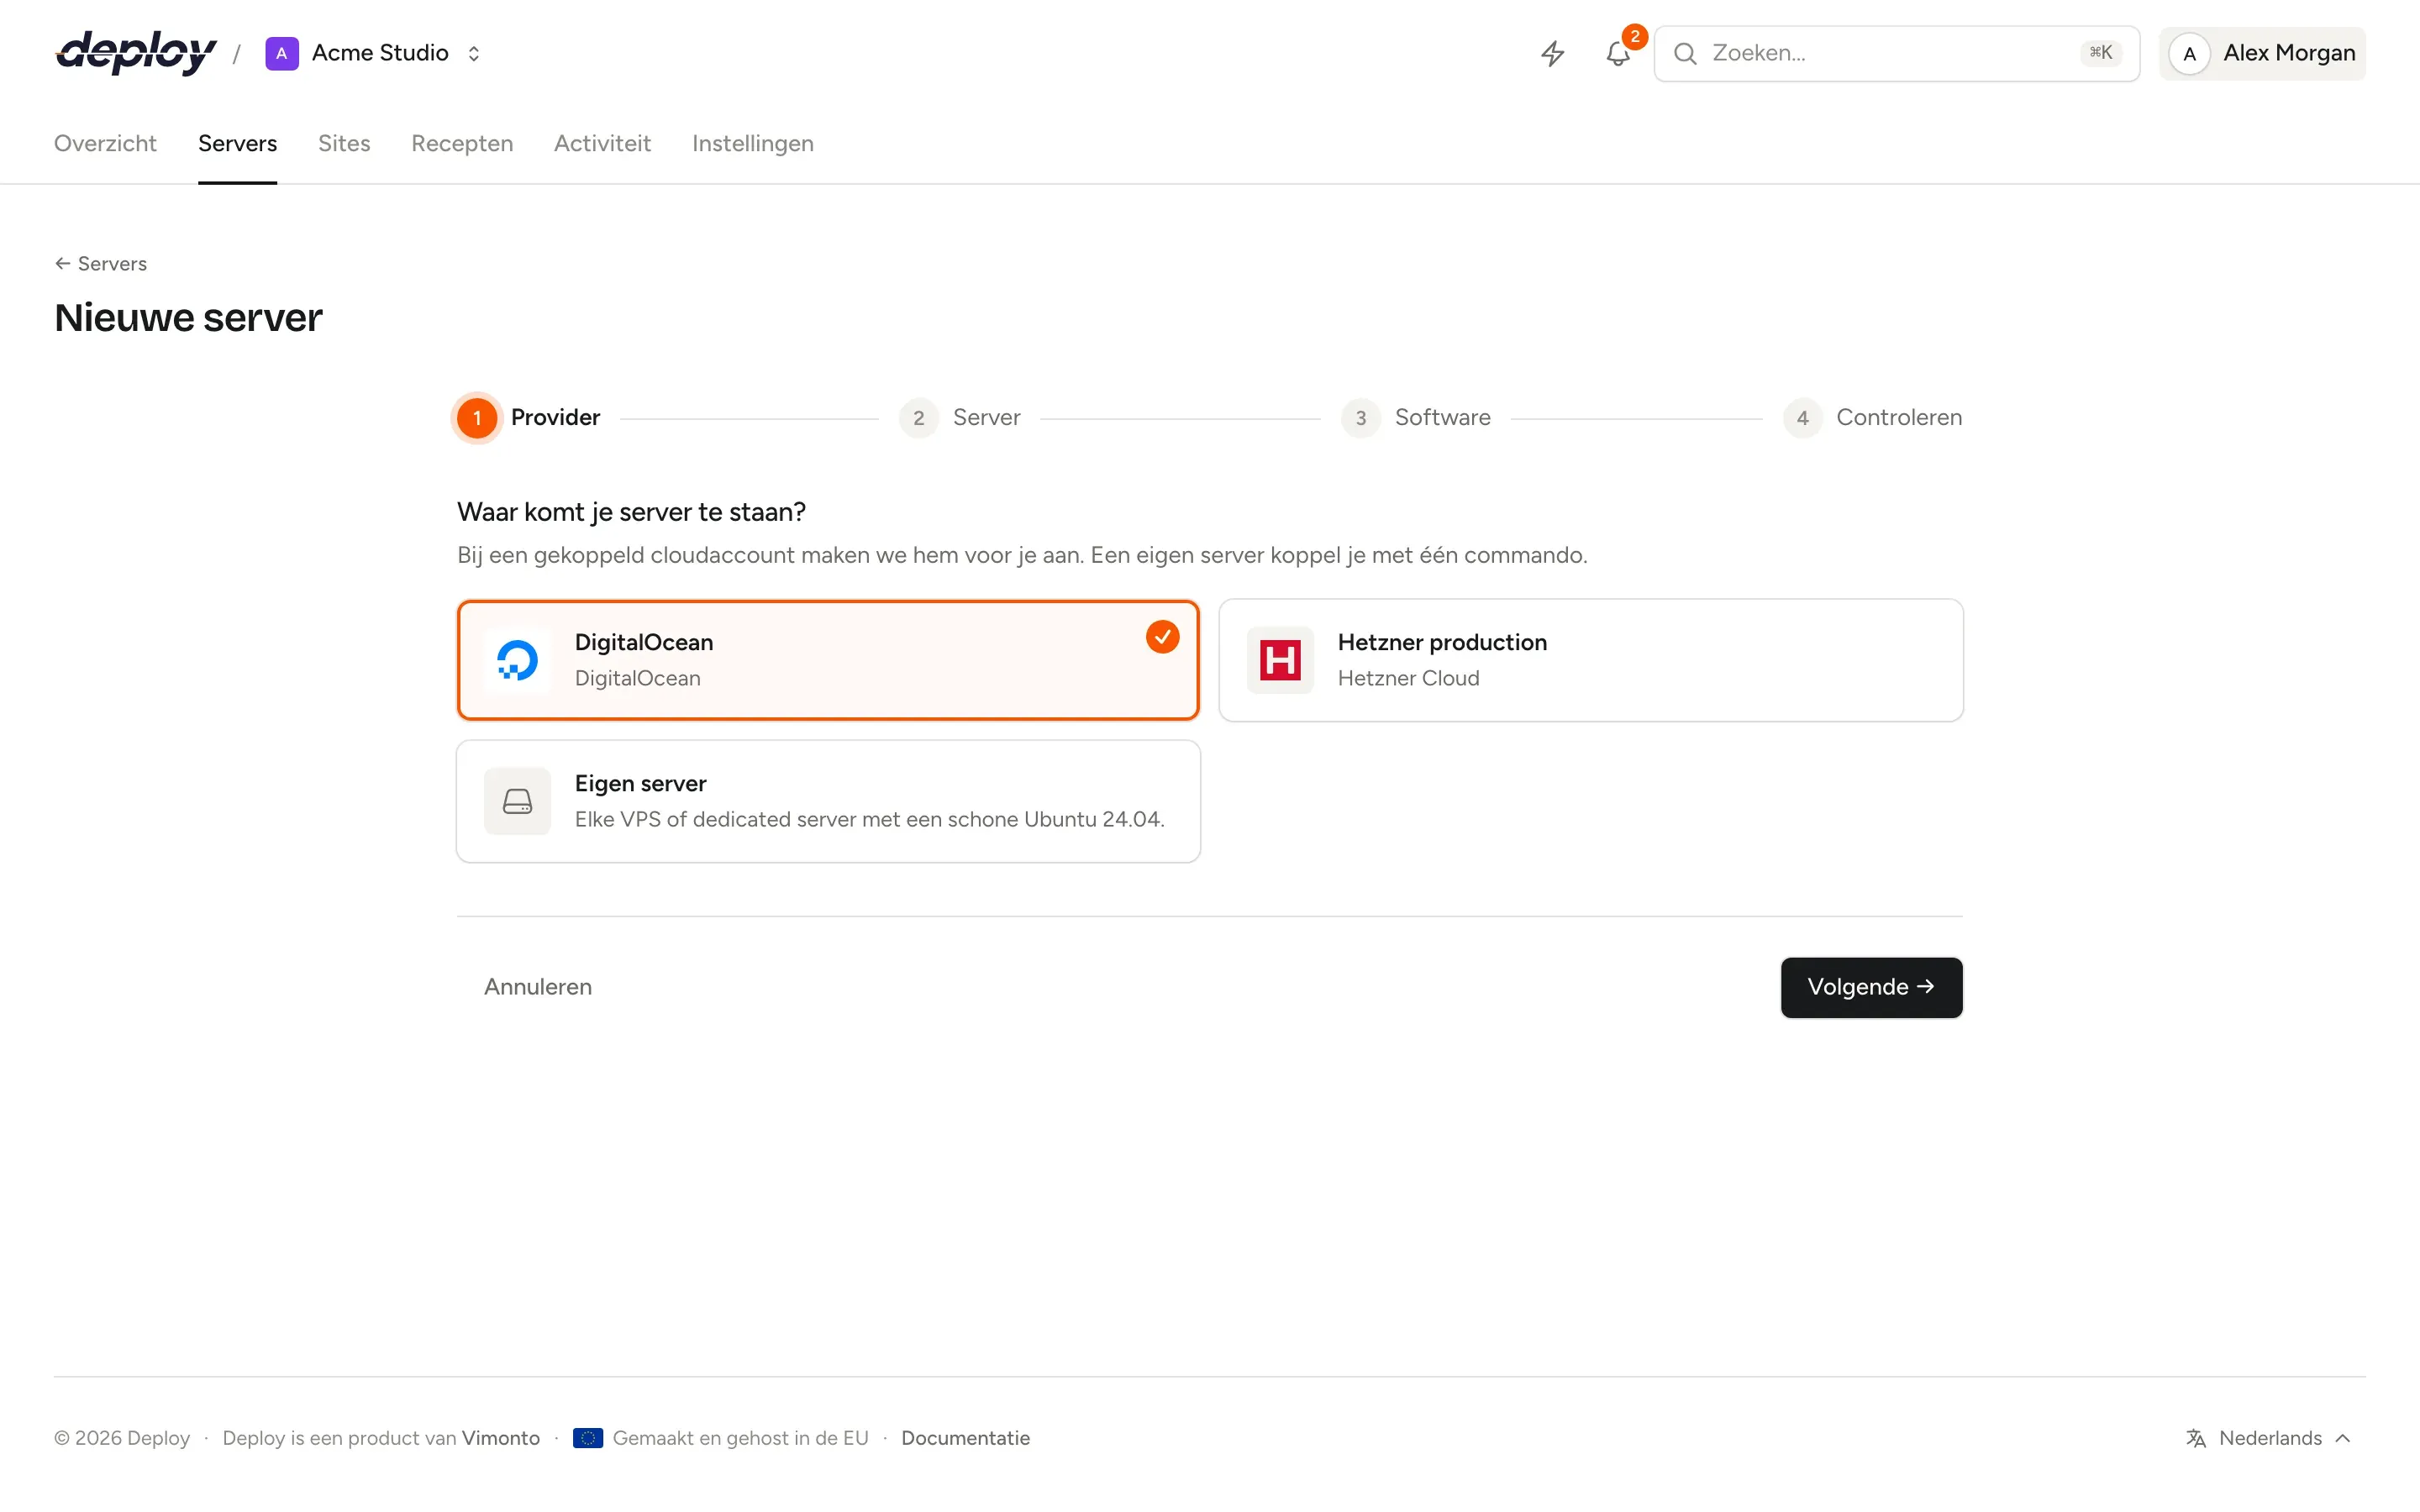
Task: Click the EU flag icon
Action: click(x=588, y=1438)
